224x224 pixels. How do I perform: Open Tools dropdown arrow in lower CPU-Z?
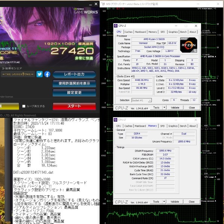164,201
